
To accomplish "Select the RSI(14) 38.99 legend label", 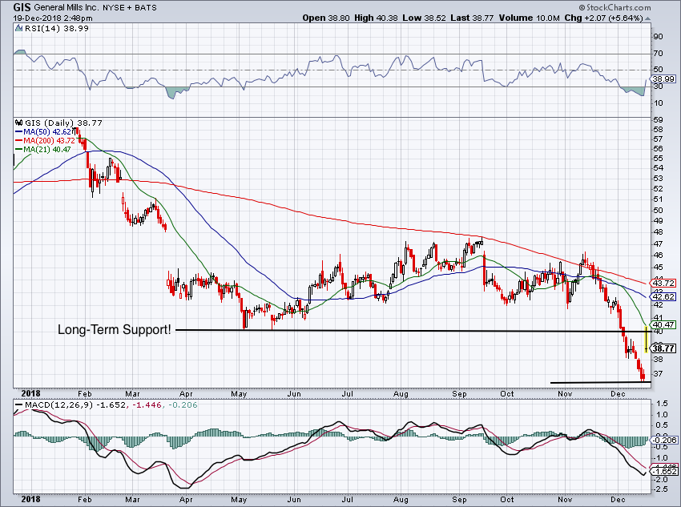I will [56, 28].
